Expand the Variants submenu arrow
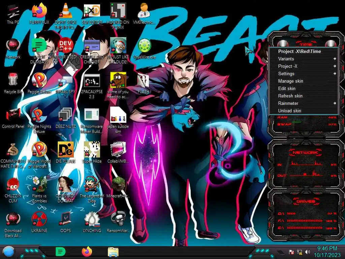345x259 pixels. (335, 59)
